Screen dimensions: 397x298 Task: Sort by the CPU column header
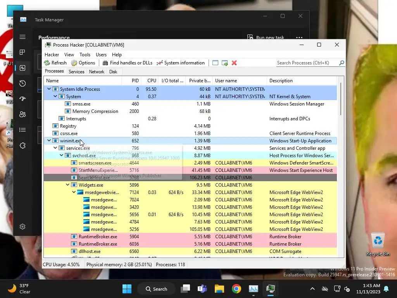pos(150,81)
